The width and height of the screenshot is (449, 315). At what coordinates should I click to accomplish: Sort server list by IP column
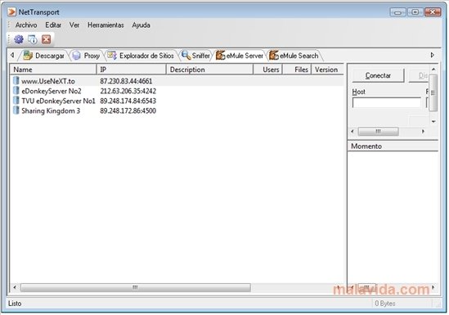(132, 70)
